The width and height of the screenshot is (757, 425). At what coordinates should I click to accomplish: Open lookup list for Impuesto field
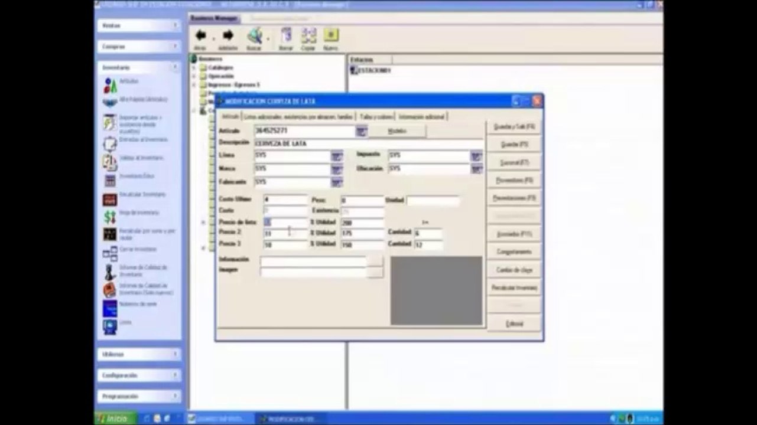click(x=476, y=156)
